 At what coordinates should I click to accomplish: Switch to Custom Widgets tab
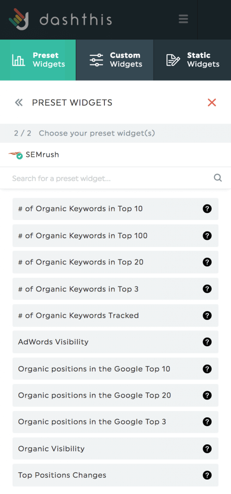[115, 60]
